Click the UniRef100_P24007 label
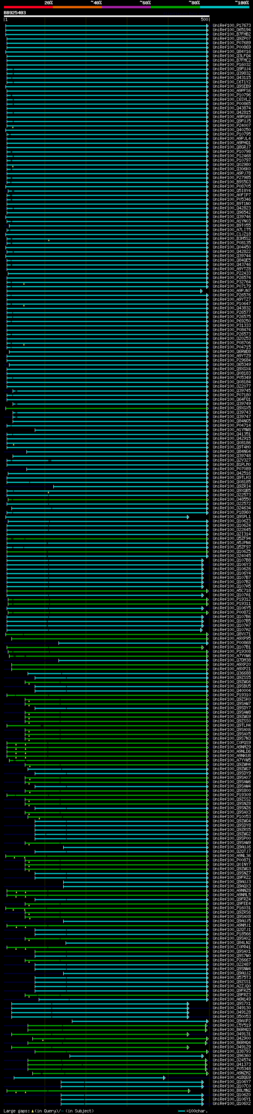The height and width of the screenshot is (1114, 253). point(231,125)
